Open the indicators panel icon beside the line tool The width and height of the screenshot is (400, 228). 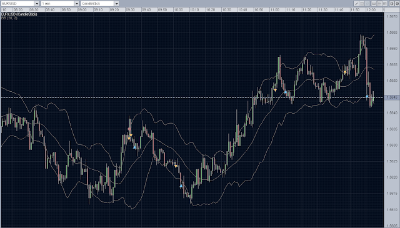[362, 4]
